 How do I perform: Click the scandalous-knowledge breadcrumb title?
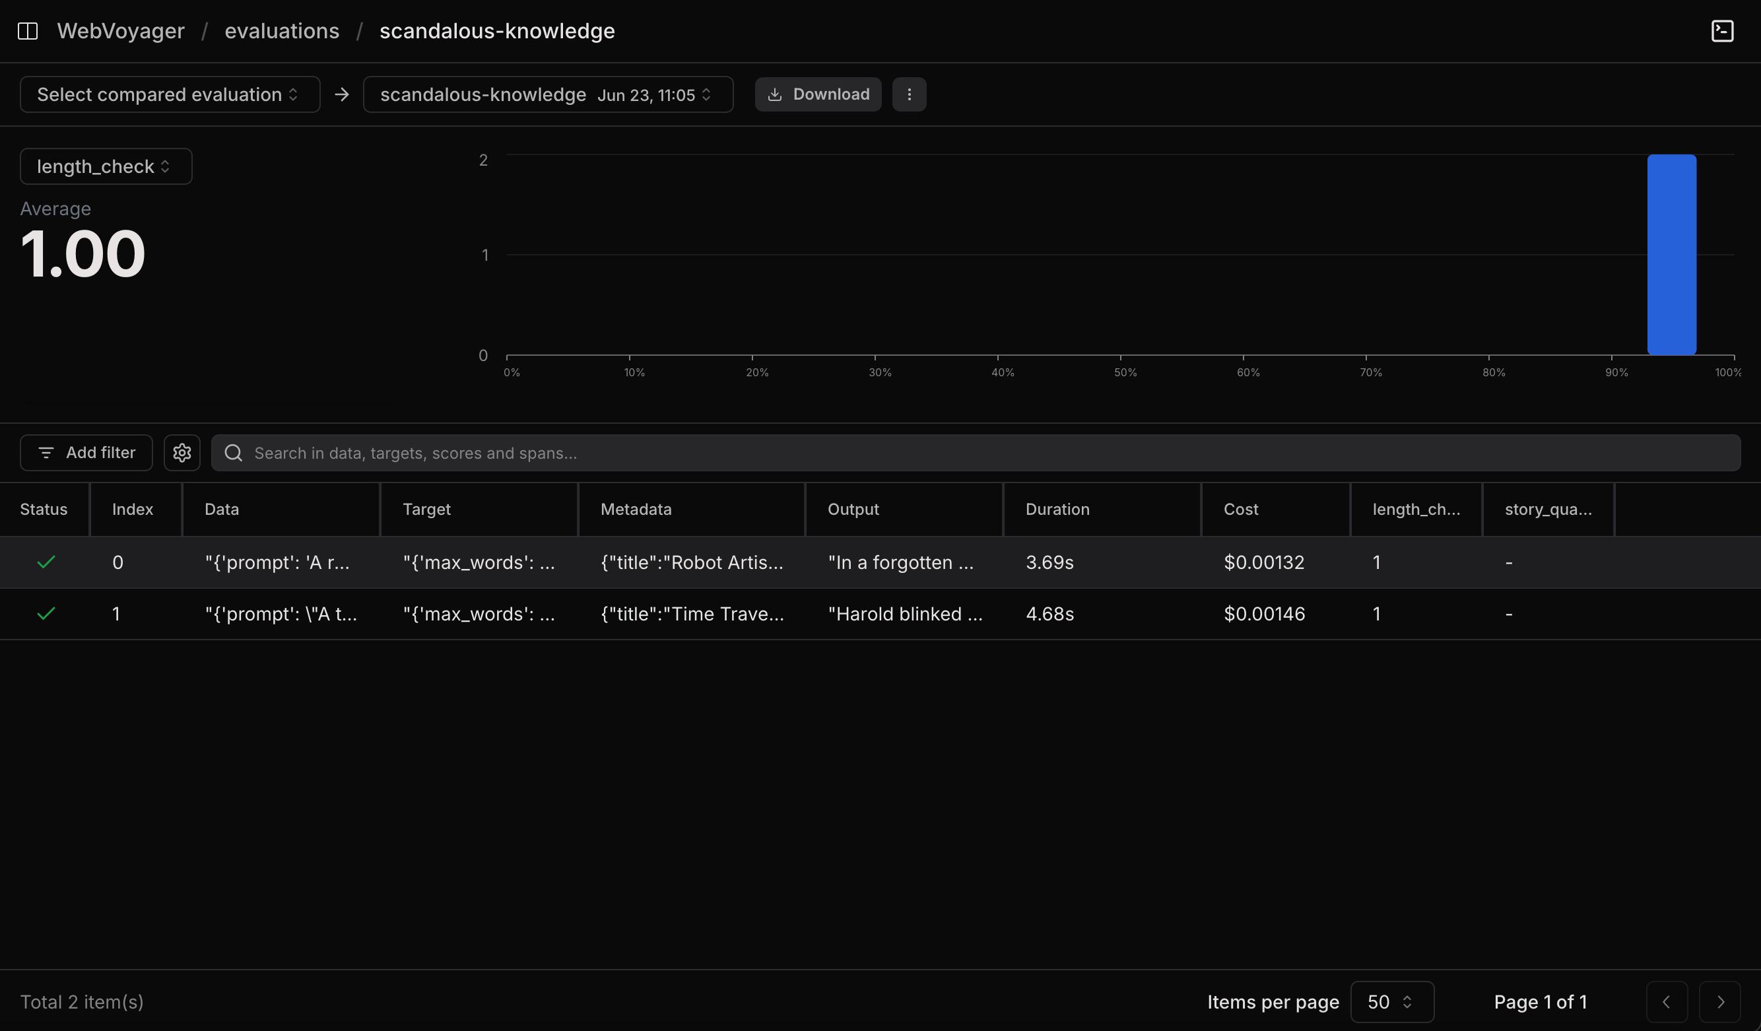[x=497, y=31]
